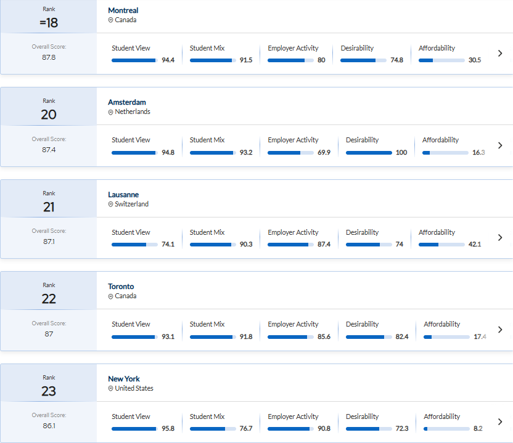This screenshot has height=443, width=513.
Task: Reveal more Toronto scores via right chevron
Action: [500, 330]
